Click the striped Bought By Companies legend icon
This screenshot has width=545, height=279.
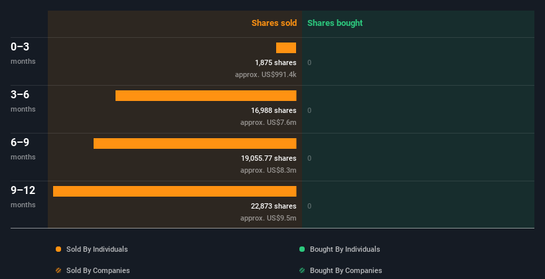pyautogui.click(x=302, y=270)
